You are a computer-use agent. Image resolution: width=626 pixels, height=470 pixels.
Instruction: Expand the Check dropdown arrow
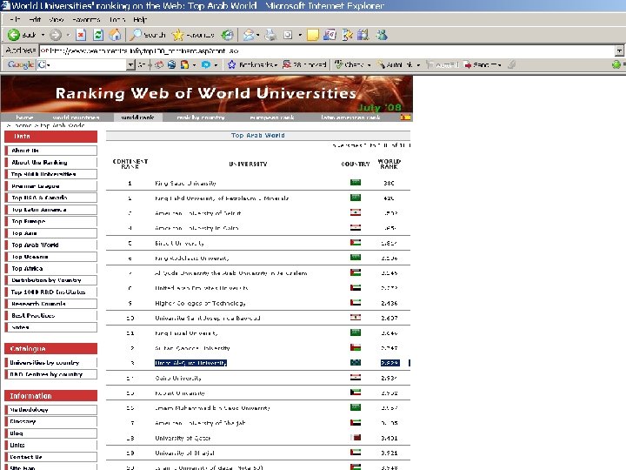[369, 64]
